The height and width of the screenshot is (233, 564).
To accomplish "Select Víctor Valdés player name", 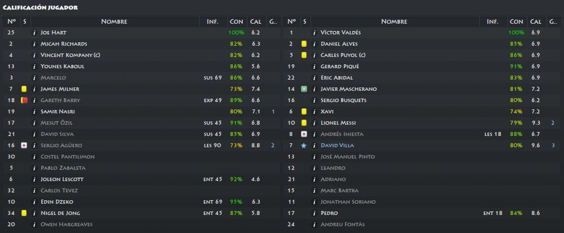I will pyautogui.click(x=340, y=33).
